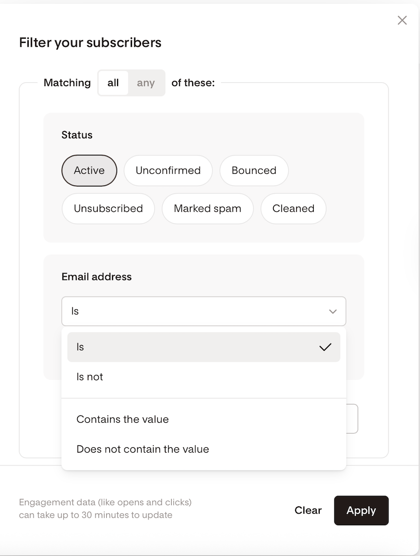Set matching mode to all
The width and height of the screenshot is (420, 556).
(113, 83)
